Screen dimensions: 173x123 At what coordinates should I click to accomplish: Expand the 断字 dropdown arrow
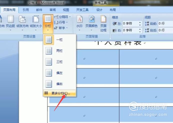pos(67,28)
